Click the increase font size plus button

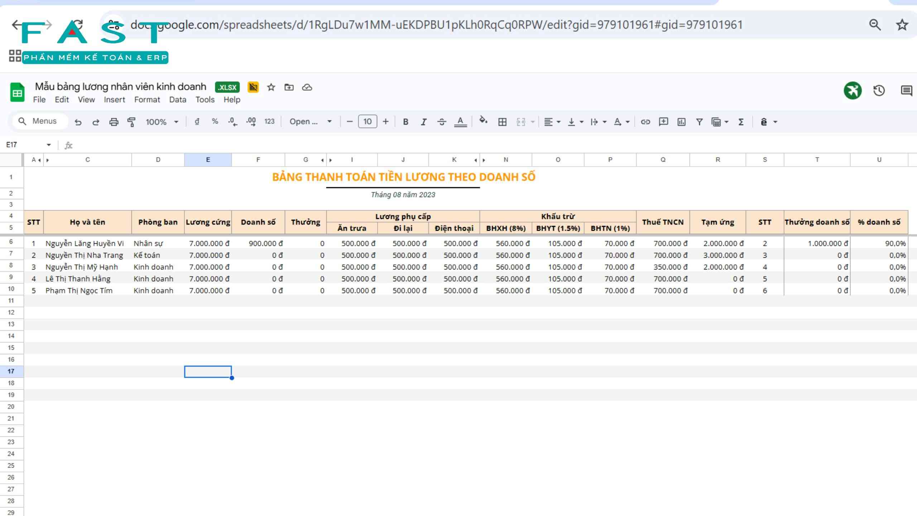(x=385, y=122)
